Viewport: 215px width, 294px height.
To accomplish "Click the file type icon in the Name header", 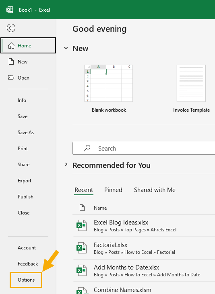I will 82,208.
